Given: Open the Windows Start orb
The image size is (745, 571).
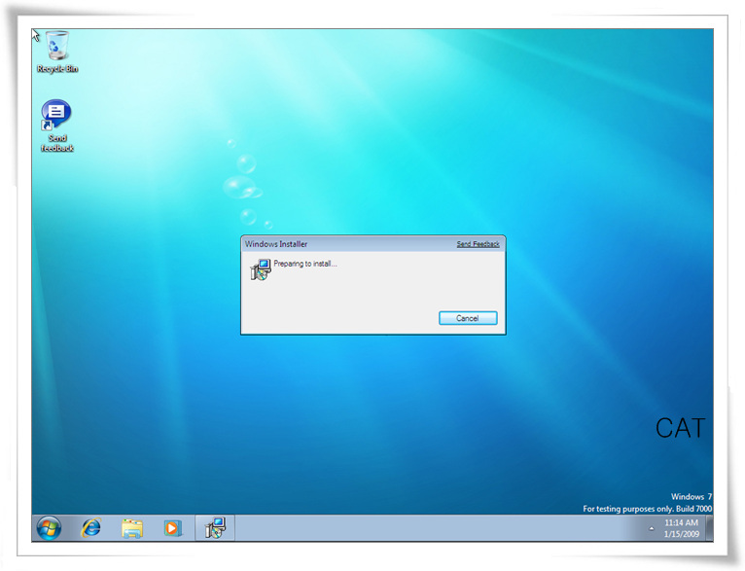Looking at the screenshot, I should (x=49, y=528).
